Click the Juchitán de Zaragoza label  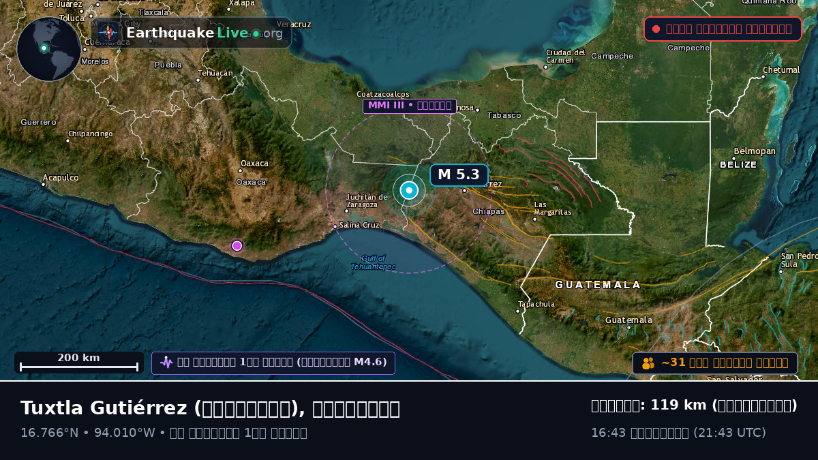[366, 200]
